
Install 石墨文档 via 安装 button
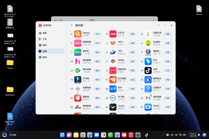[168, 34]
